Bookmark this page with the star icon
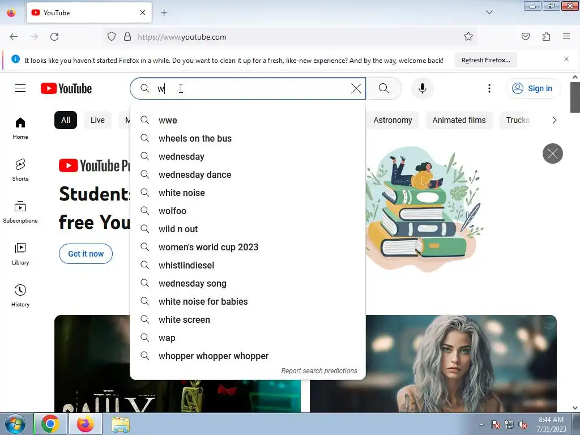The width and height of the screenshot is (580, 435). pyautogui.click(x=468, y=36)
